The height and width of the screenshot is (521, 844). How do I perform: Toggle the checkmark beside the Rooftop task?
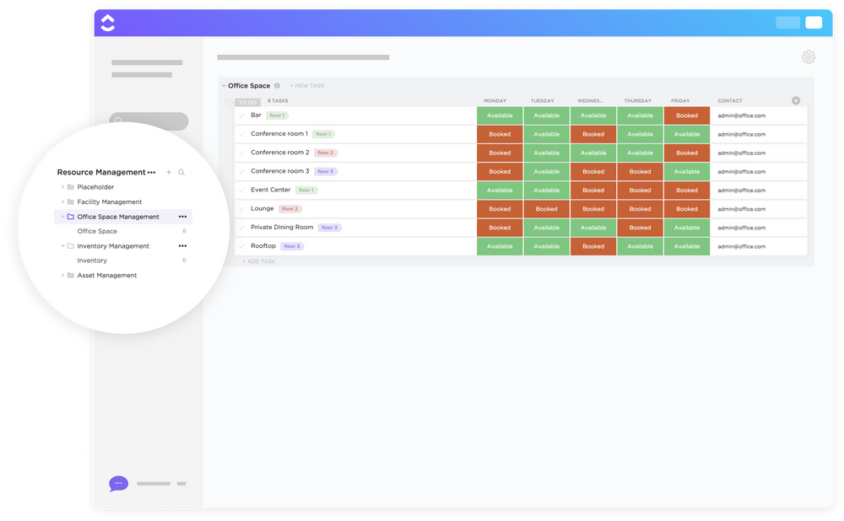click(242, 246)
